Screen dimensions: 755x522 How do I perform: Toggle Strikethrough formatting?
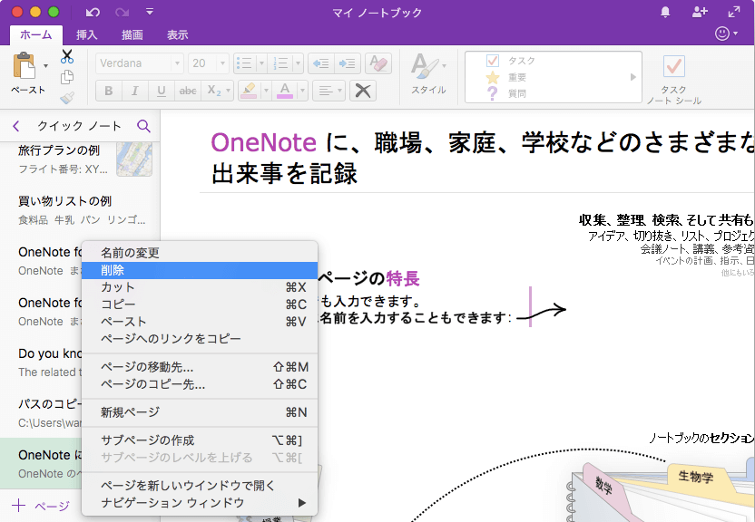click(188, 91)
